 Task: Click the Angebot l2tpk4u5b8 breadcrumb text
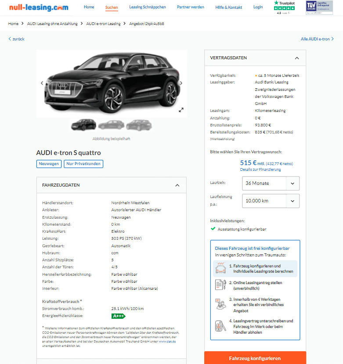point(147,24)
